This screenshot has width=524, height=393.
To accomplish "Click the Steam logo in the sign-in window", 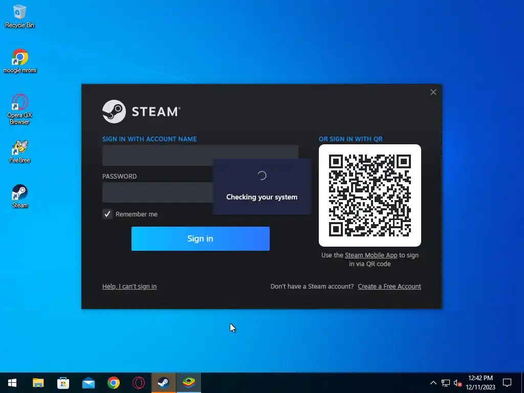I will (141, 112).
